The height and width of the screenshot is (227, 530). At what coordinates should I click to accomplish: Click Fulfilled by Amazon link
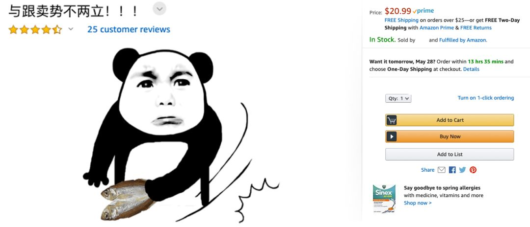tap(462, 40)
